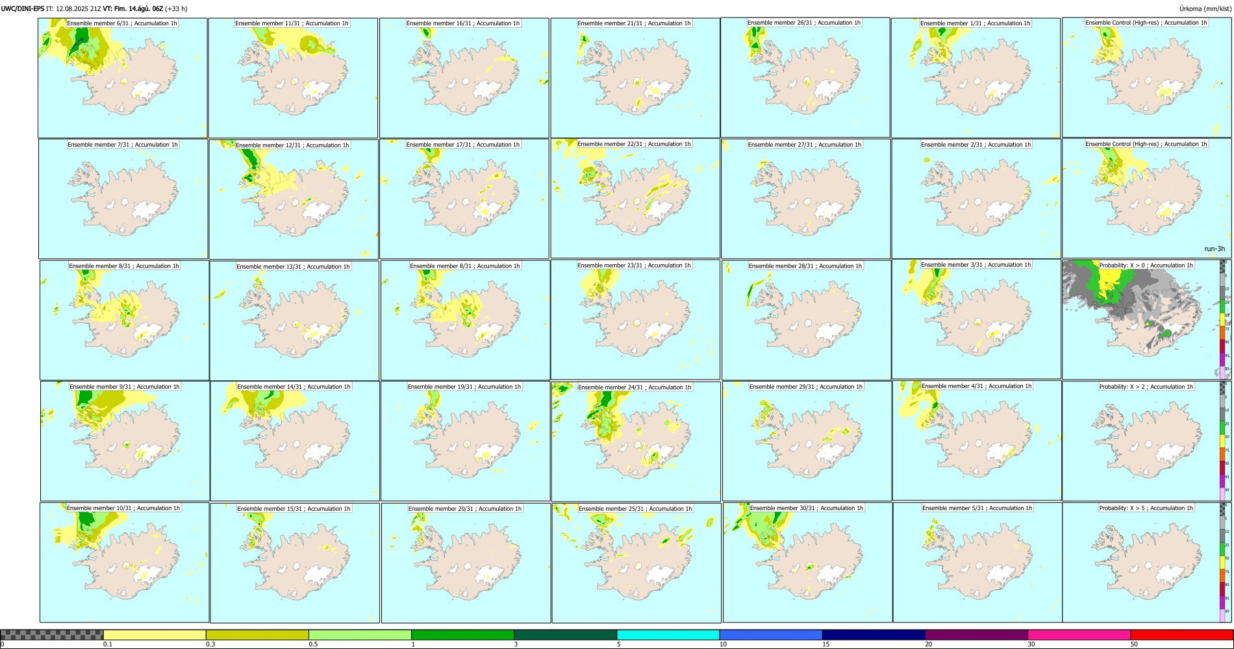Click the 'run-3h' label text

[1215, 249]
